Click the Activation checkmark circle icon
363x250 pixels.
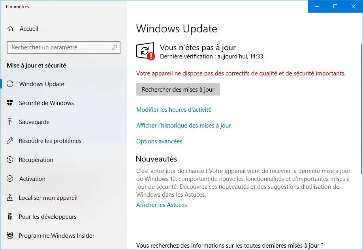pos(10,179)
